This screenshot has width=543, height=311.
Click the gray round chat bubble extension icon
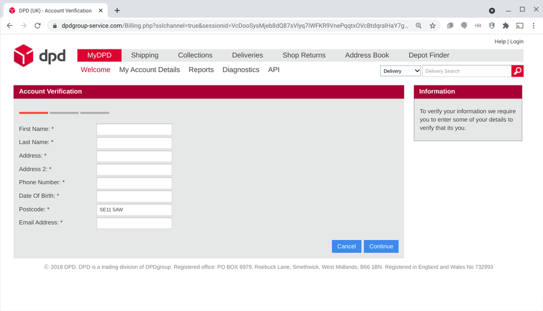tap(464, 25)
